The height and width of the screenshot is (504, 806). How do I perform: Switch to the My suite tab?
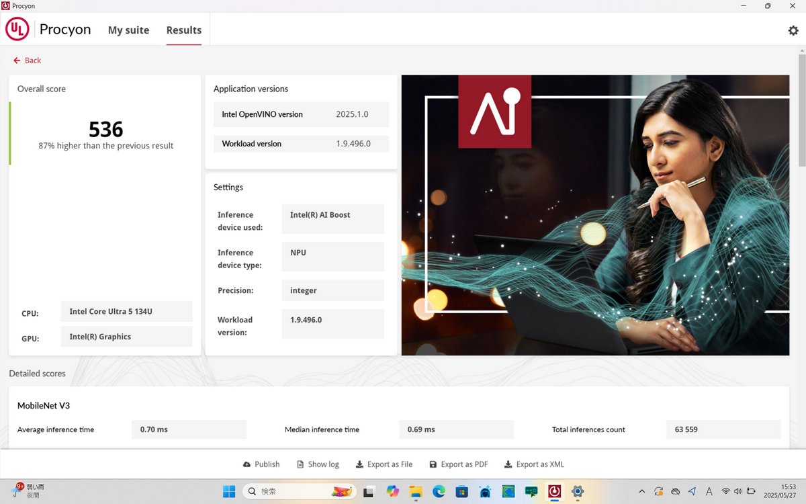128,30
